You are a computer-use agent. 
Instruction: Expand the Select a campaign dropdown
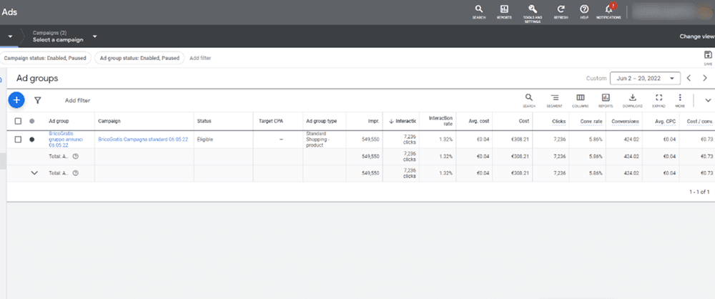94,36
